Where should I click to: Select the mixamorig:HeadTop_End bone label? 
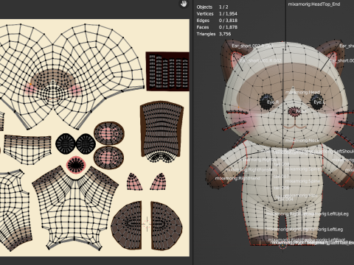314,4
